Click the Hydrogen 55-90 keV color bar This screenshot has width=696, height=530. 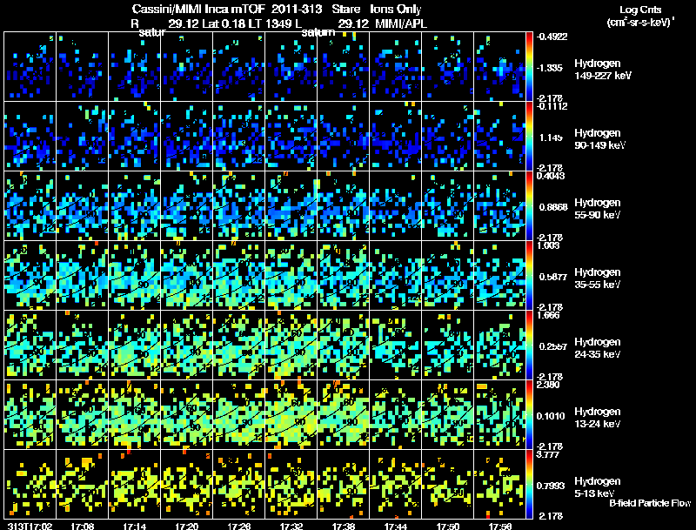pyautogui.click(x=529, y=206)
